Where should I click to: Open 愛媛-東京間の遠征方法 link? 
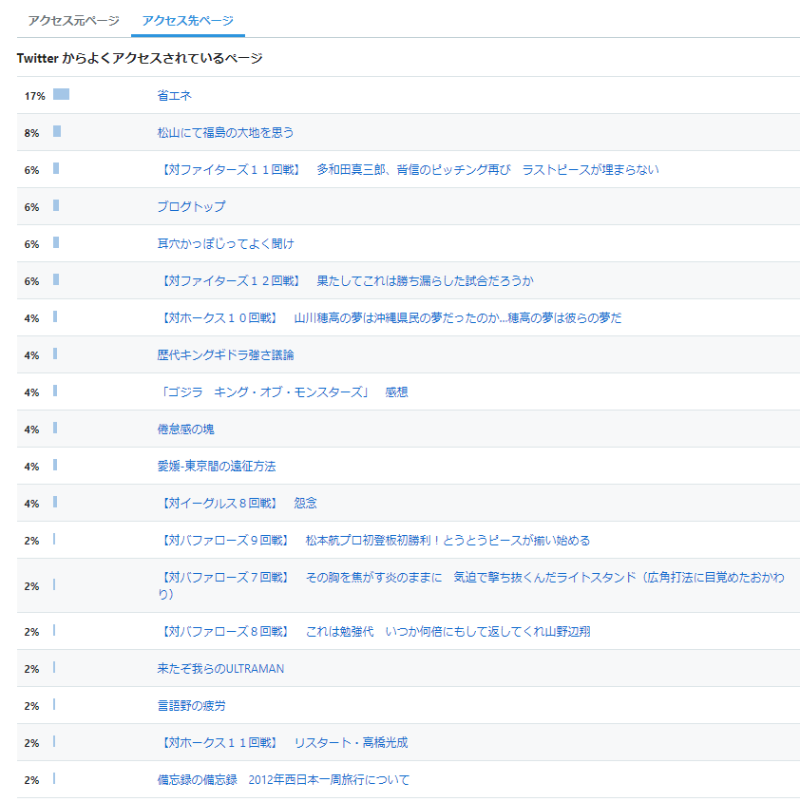217,467
